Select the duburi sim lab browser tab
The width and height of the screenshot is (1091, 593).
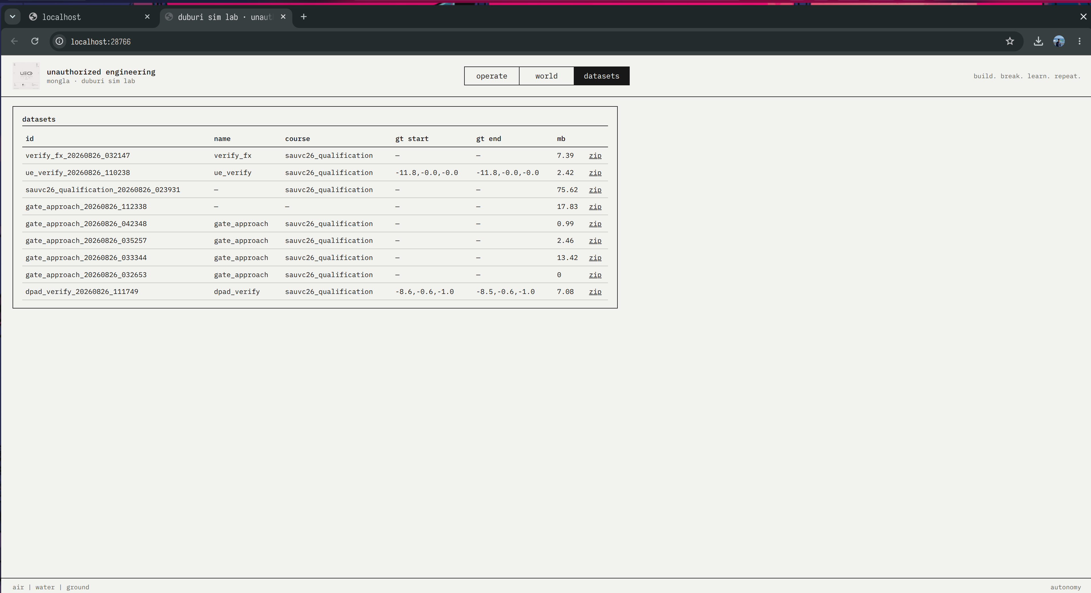pos(226,17)
